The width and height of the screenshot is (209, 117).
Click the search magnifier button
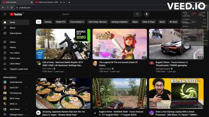coord(137,14)
